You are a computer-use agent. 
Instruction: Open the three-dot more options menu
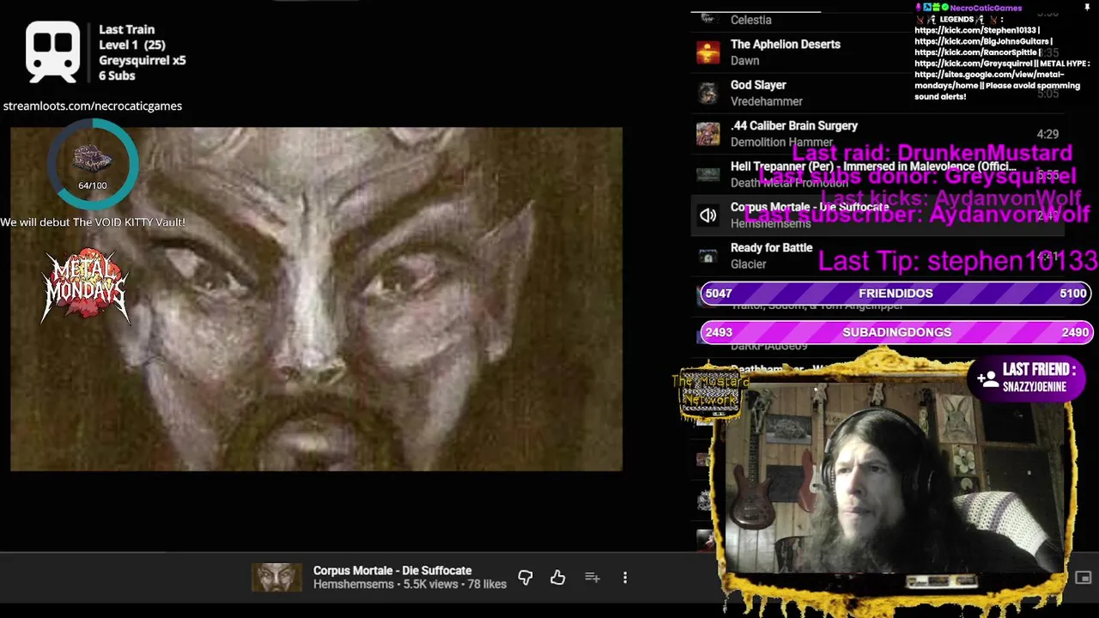pos(625,578)
